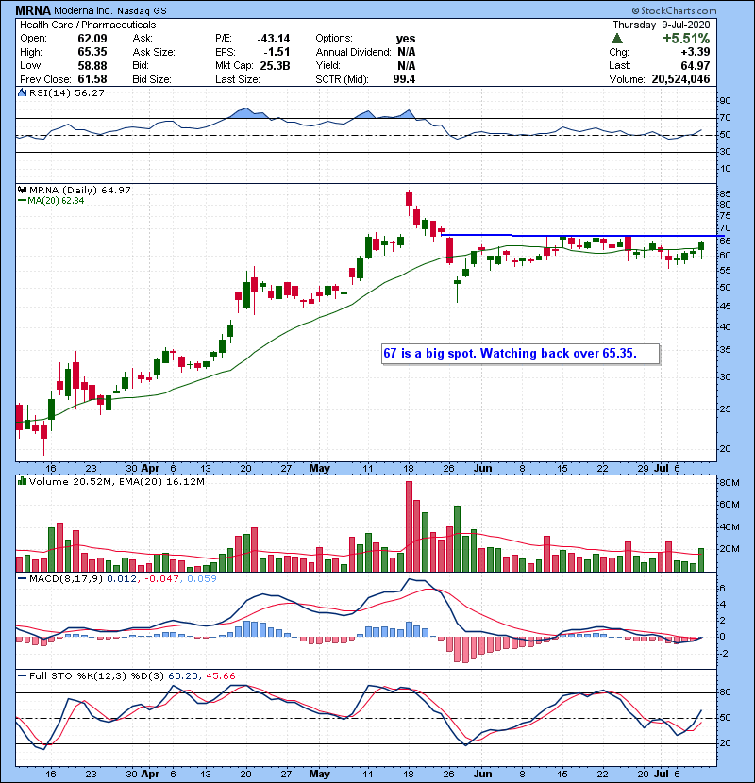Screen dimensions: 755x783
Task: Click the Options value yes
Action: click(406, 39)
